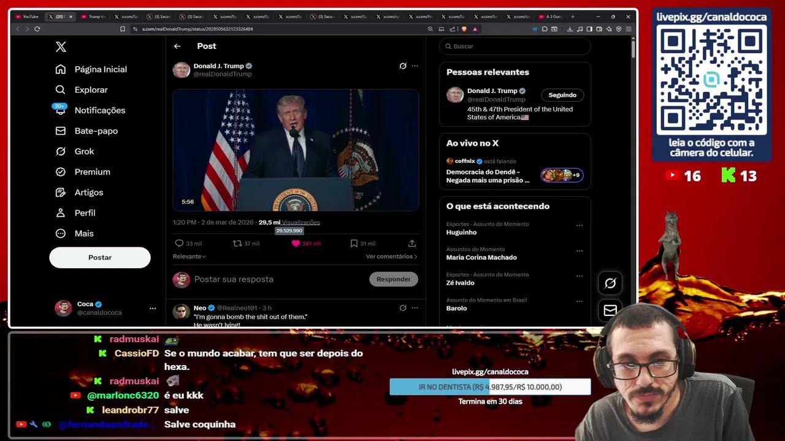Click the share icon on post
Image resolution: width=785 pixels, height=441 pixels.
pos(412,244)
